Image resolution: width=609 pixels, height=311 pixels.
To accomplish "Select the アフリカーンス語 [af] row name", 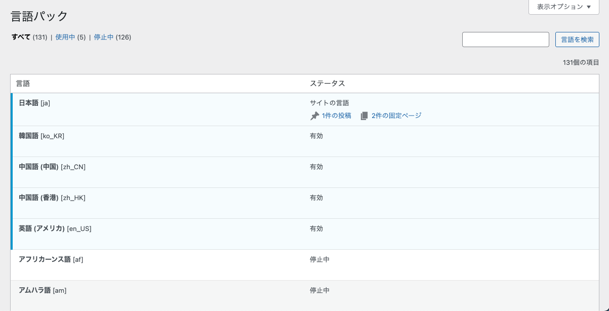I will point(51,259).
